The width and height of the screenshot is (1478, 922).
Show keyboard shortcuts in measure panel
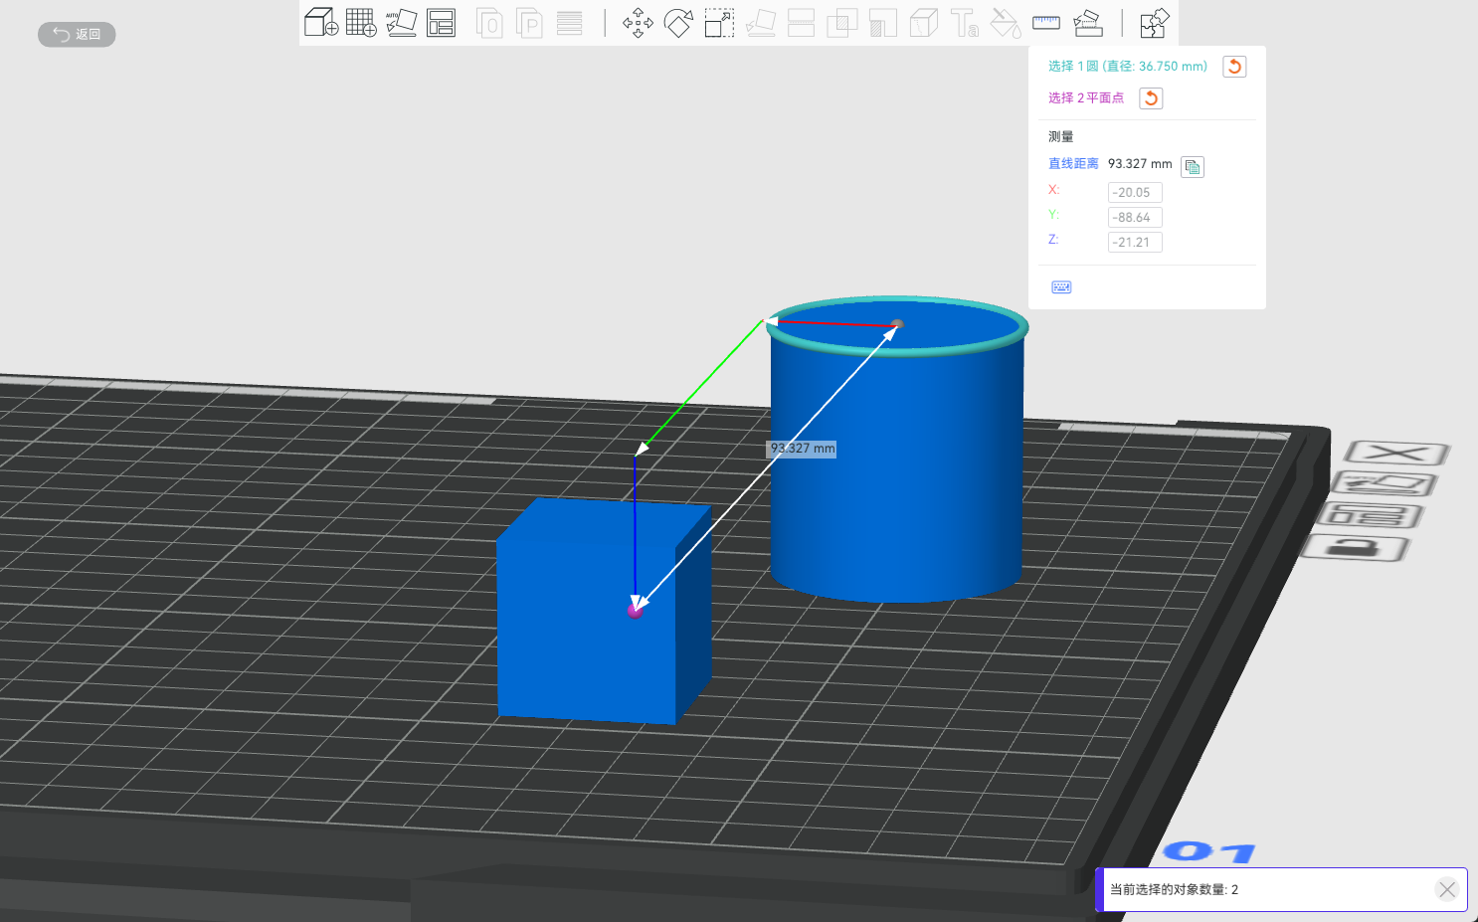pyautogui.click(x=1061, y=287)
